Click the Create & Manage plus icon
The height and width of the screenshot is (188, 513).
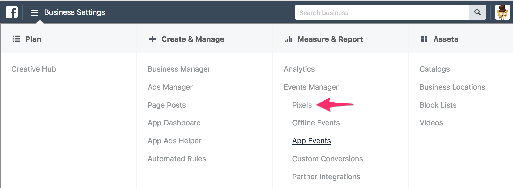pos(152,39)
